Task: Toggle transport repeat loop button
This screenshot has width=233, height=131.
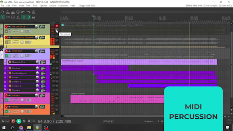Action: [x=24, y=121]
